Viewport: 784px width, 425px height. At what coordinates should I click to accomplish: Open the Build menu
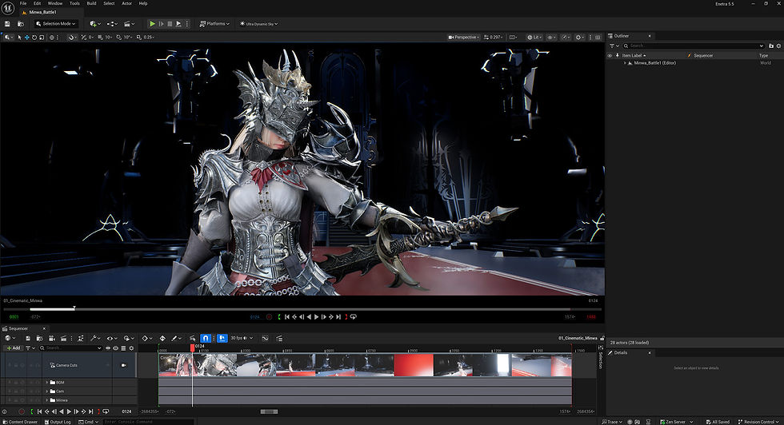[x=91, y=3]
